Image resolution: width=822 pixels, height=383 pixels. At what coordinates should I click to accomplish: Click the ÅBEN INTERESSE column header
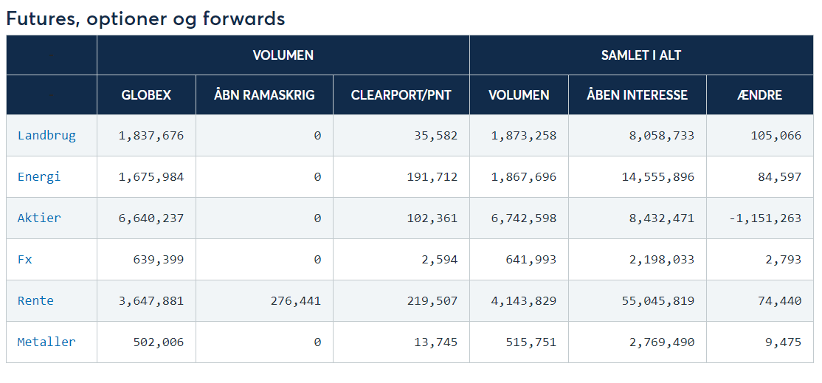[637, 95]
